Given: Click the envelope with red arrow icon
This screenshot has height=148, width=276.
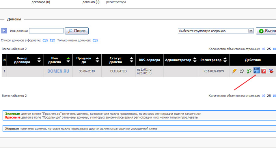Looking at the screenshot, I should coord(271,71).
